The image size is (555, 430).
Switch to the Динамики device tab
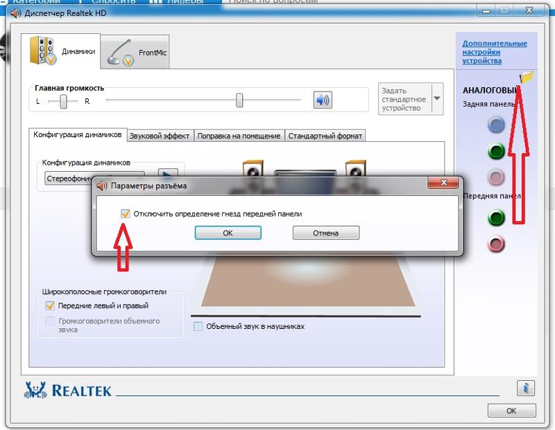click(x=61, y=51)
